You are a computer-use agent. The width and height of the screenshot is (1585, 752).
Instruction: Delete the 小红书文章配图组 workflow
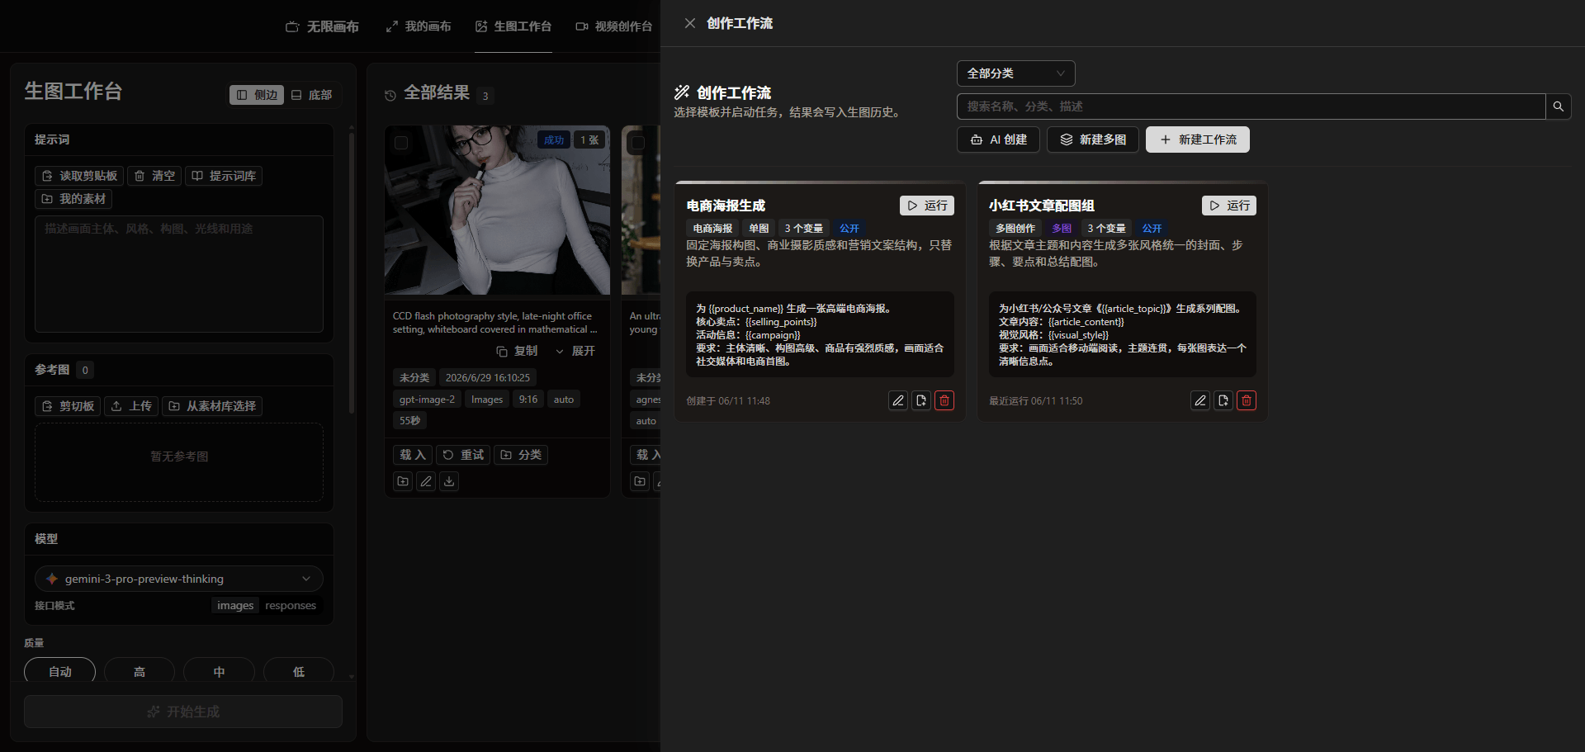click(1247, 400)
